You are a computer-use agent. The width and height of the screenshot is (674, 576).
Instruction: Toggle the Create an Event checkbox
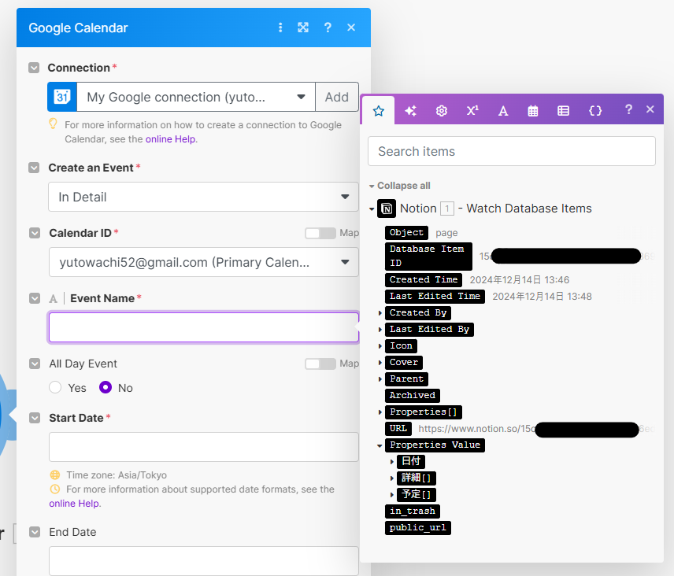(x=34, y=168)
